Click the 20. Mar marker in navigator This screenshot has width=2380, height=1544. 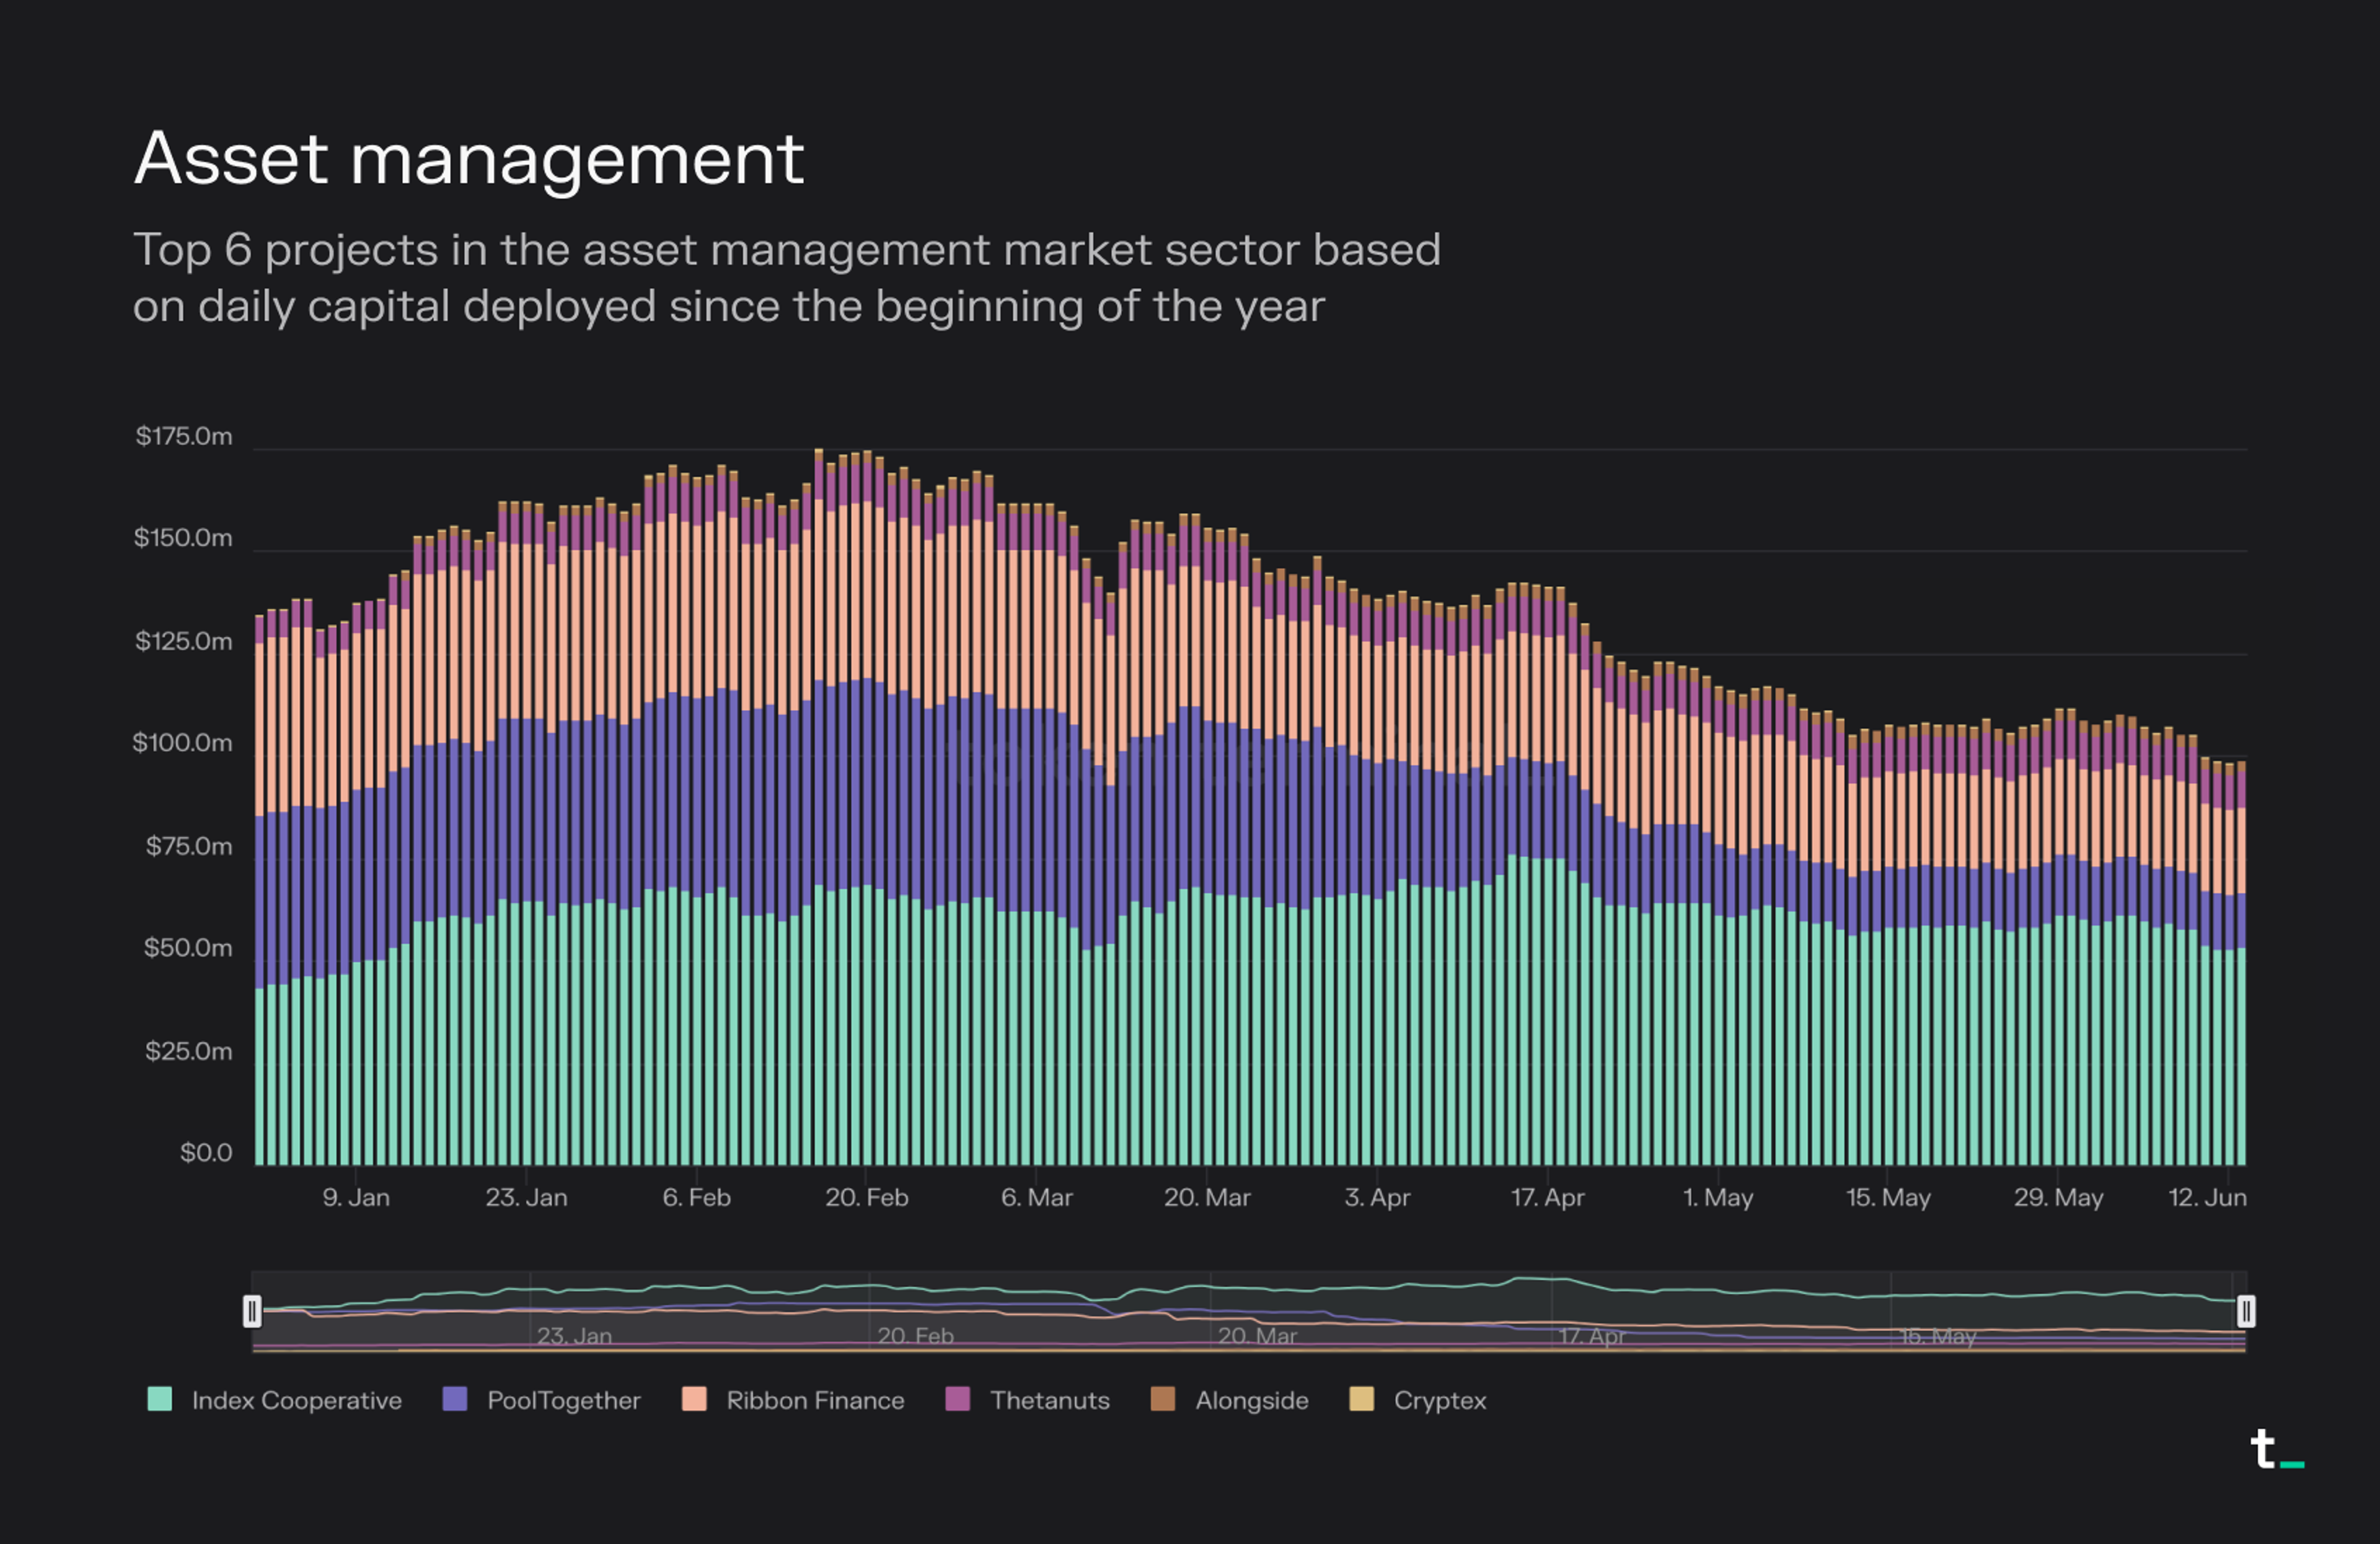pyautogui.click(x=1257, y=1335)
